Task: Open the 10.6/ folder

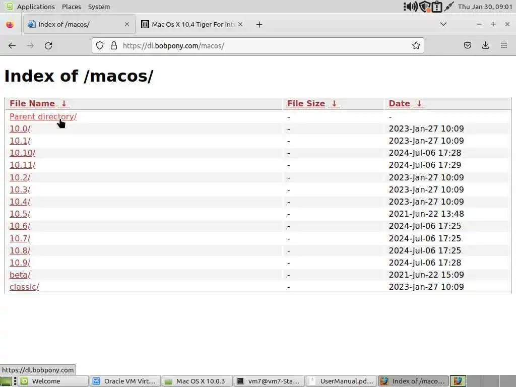Action: 20,226
